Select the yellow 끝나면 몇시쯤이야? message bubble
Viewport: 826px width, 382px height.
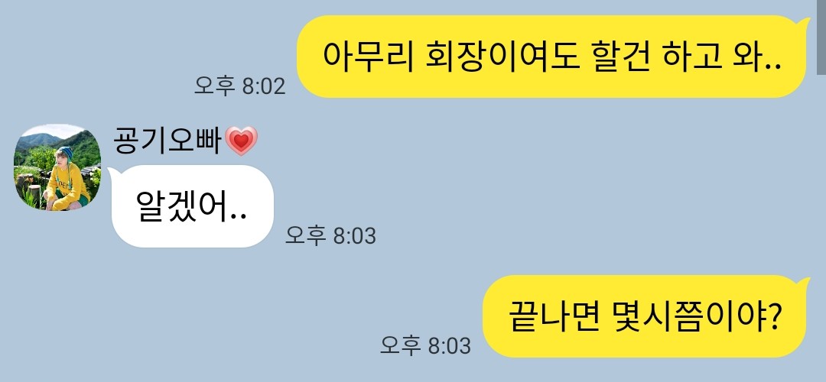(646, 316)
